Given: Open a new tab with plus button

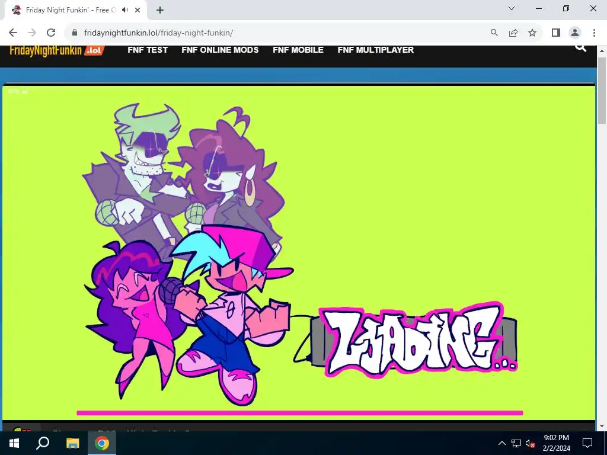Looking at the screenshot, I should (160, 10).
